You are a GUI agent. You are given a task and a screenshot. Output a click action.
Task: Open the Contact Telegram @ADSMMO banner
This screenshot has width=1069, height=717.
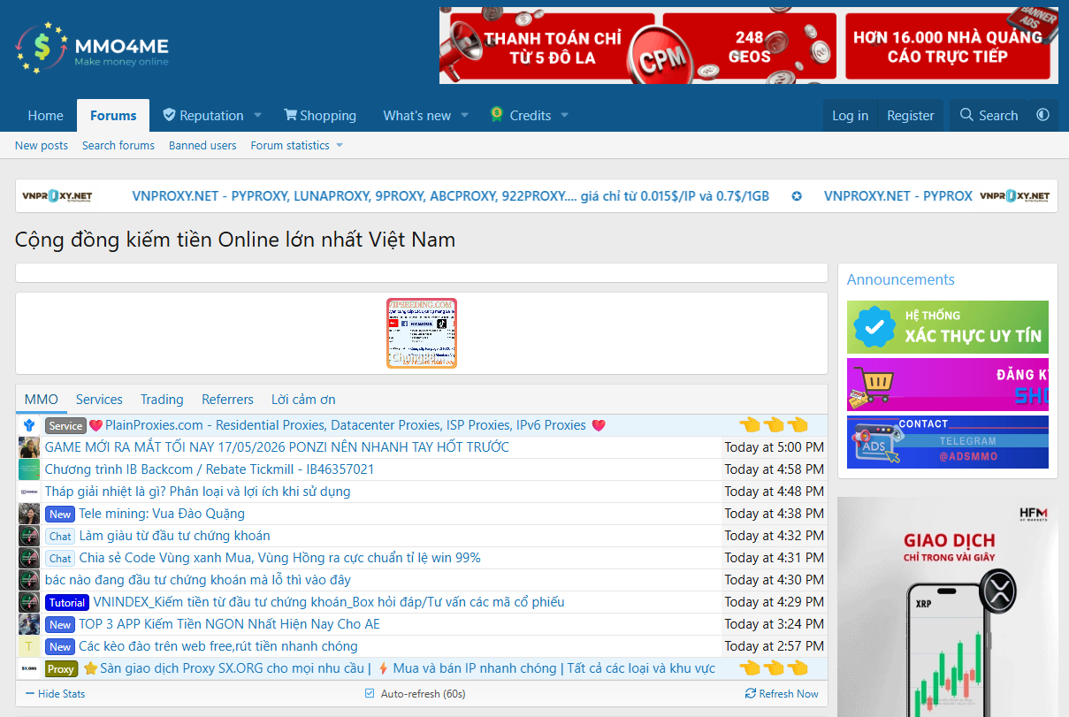click(948, 442)
